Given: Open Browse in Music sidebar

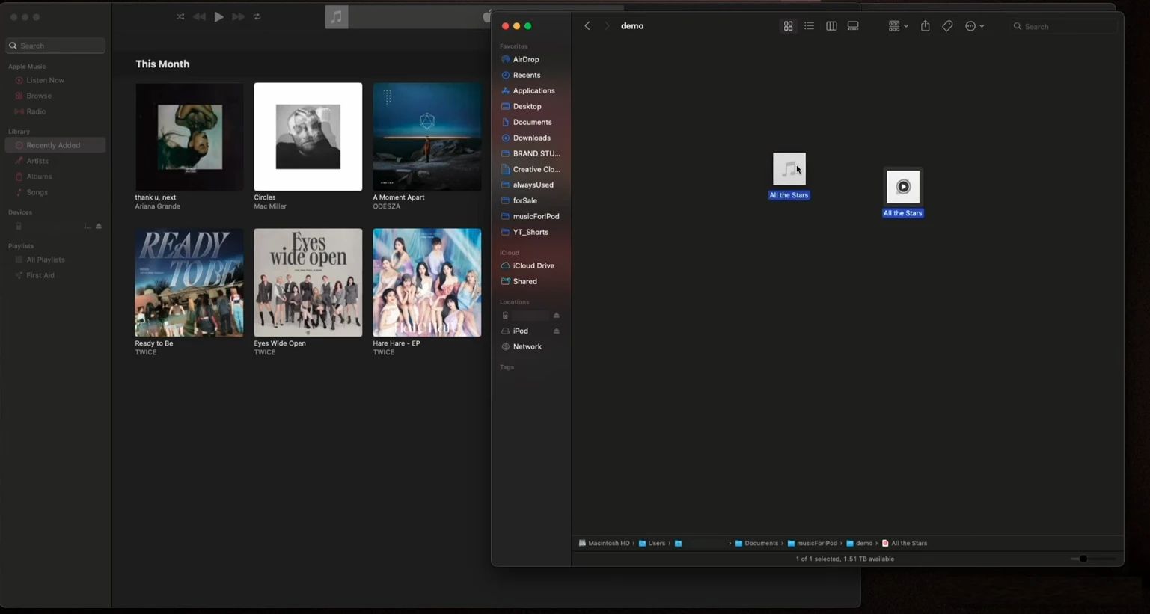Looking at the screenshot, I should pyautogui.click(x=39, y=96).
